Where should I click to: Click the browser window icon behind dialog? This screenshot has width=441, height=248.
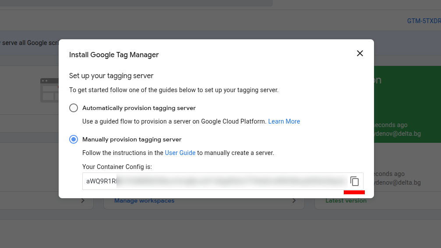49,90
